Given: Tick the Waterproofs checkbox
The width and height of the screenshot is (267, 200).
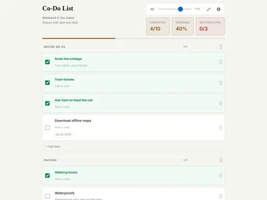Looking at the screenshot, I should [x=47, y=196].
